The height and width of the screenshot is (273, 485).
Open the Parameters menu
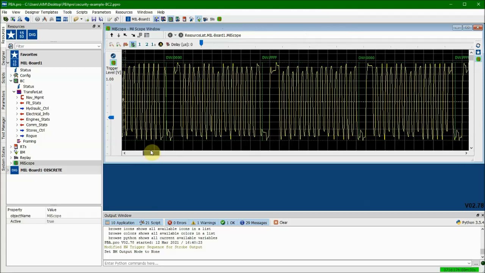102,12
